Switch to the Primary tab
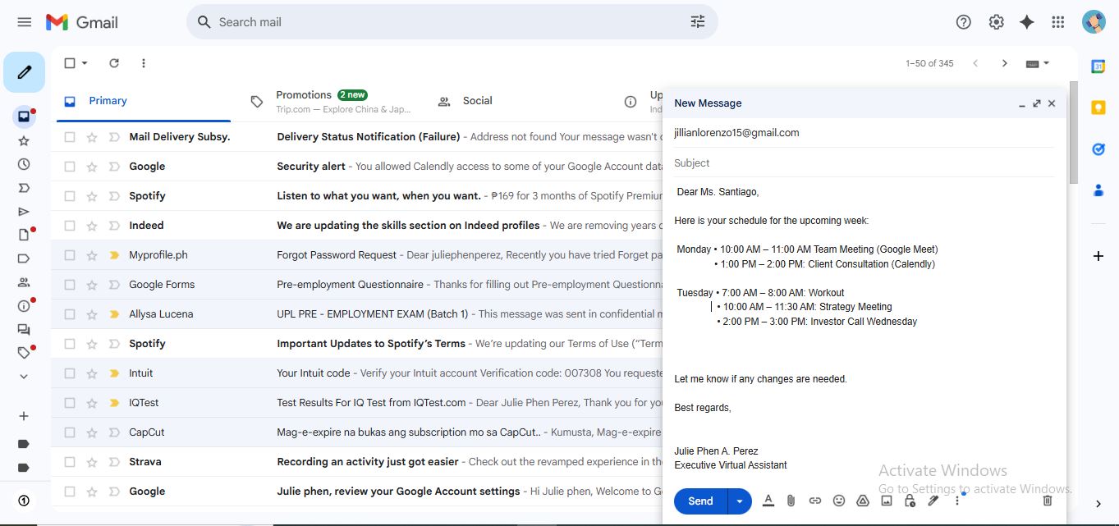Image resolution: width=1119 pixels, height=526 pixels. point(141,101)
